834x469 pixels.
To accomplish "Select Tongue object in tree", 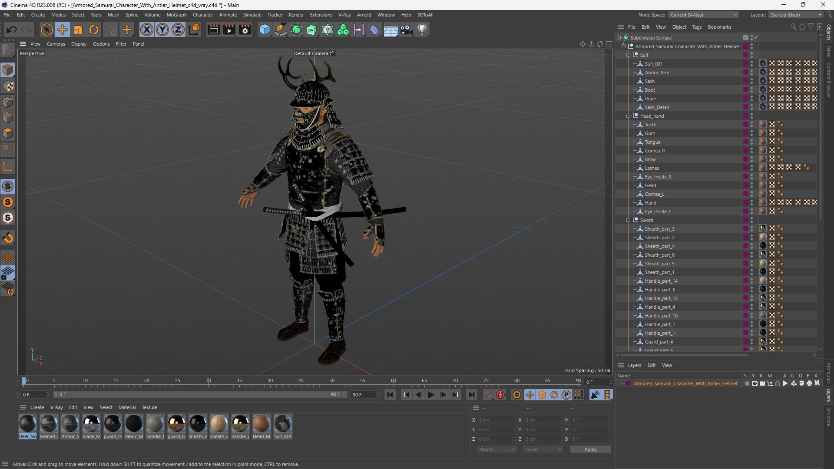I will coord(652,142).
